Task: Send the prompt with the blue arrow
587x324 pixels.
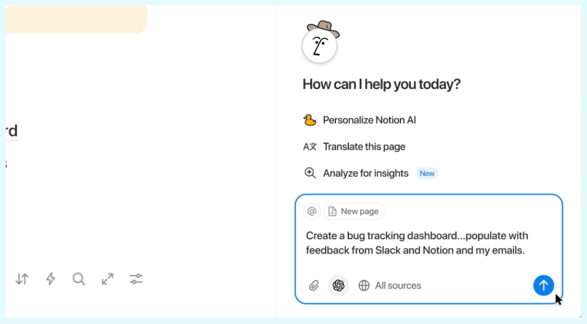Action: coord(543,285)
